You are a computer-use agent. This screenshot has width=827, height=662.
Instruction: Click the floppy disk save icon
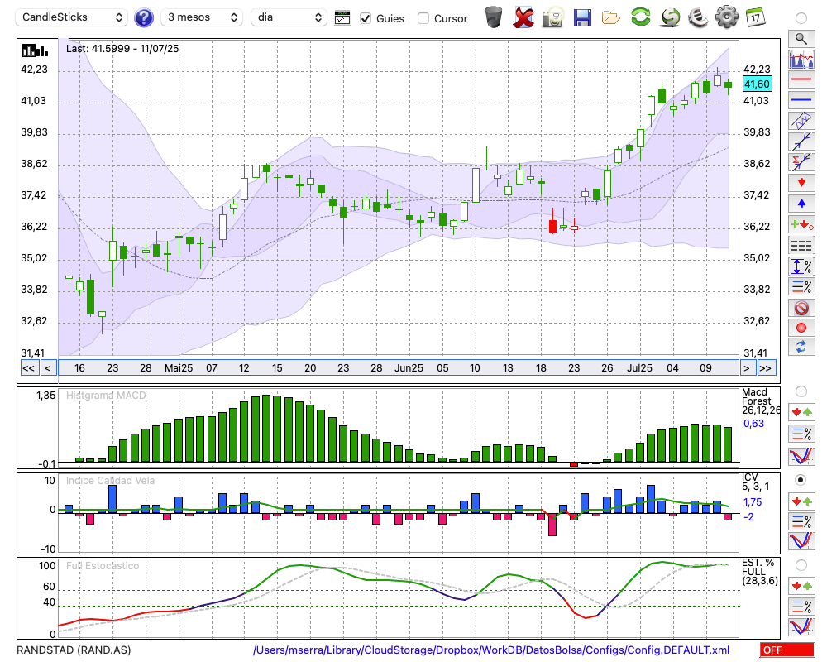582,17
